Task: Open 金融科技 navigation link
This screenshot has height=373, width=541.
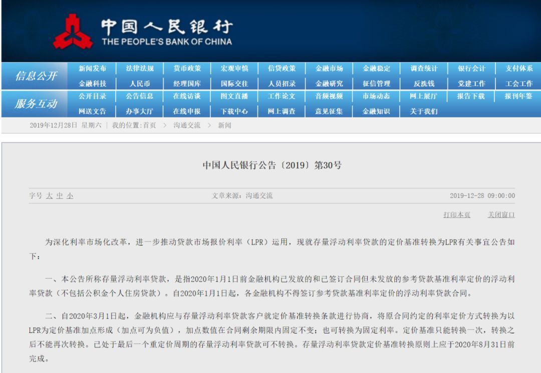Action: pyautogui.click(x=92, y=83)
